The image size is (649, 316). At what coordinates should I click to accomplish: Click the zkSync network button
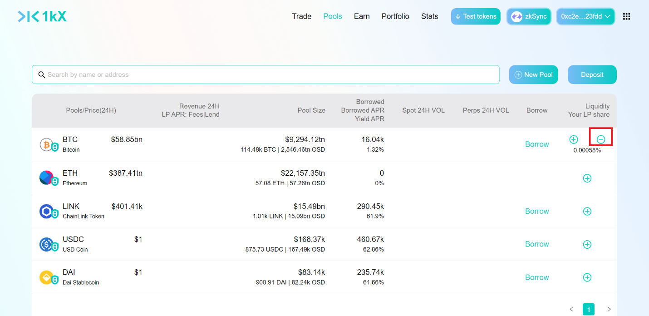point(529,17)
